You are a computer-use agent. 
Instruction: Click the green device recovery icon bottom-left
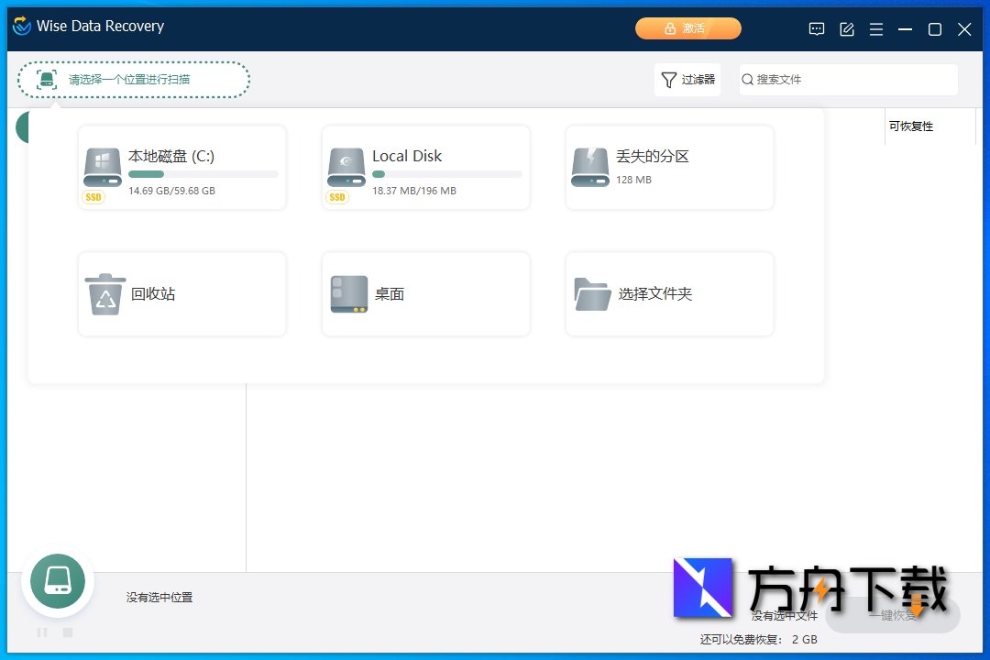pos(57,581)
